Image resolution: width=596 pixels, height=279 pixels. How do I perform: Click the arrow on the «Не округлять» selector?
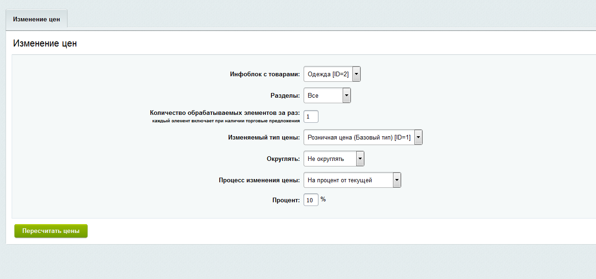click(359, 158)
